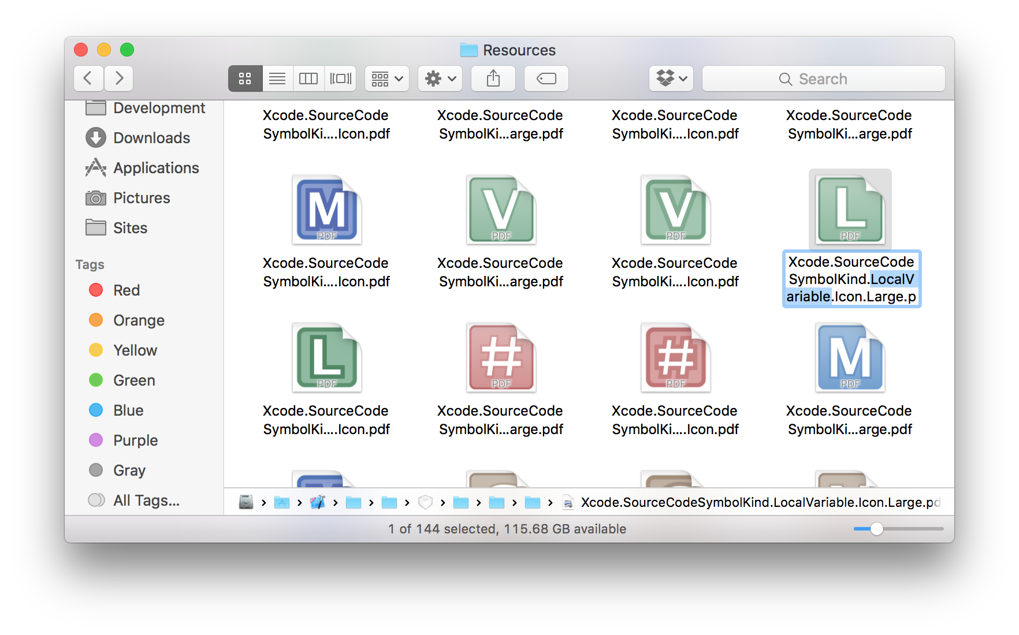The width and height of the screenshot is (1019, 635).
Task: Switch to icon view
Action: click(x=245, y=79)
